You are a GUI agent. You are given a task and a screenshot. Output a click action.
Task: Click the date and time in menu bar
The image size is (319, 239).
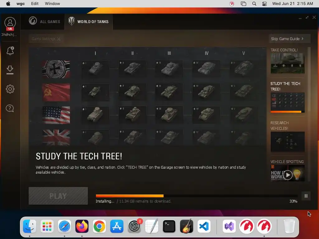pos(293,4)
